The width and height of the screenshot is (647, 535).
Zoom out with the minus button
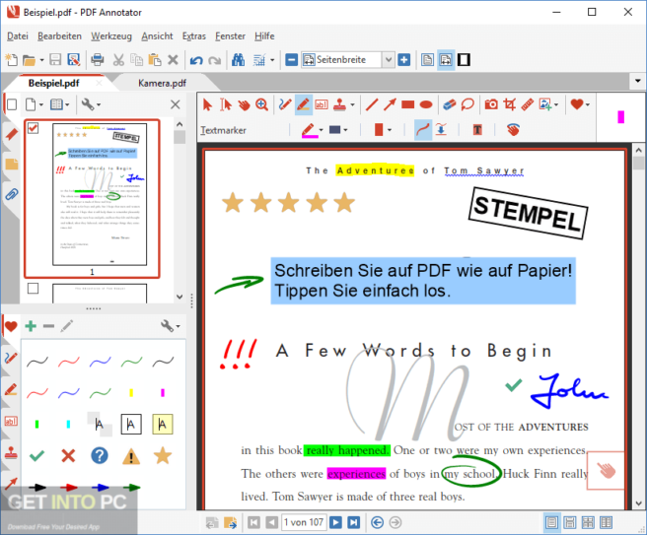tap(291, 60)
